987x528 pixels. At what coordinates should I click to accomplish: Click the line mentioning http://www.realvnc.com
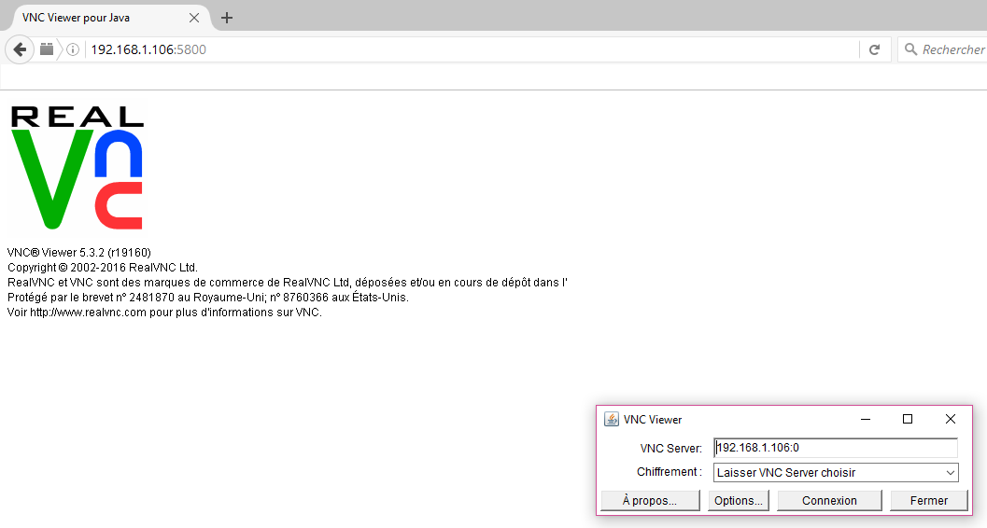click(x=164, y=313)
